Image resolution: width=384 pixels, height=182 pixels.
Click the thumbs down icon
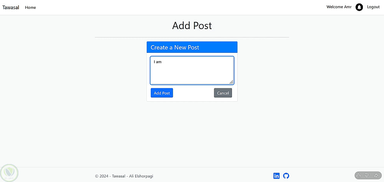tap(367, 175)
